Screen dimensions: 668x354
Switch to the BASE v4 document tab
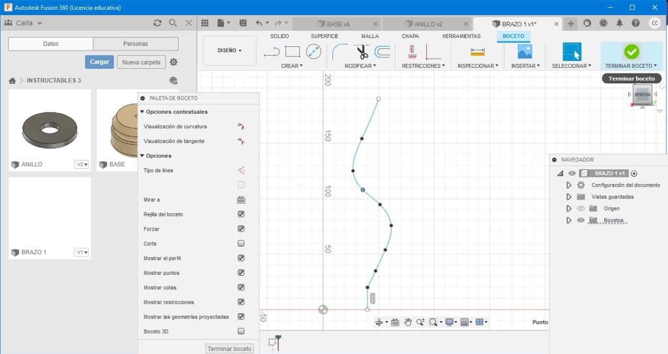pyautogui.click(x=337, y=24)
